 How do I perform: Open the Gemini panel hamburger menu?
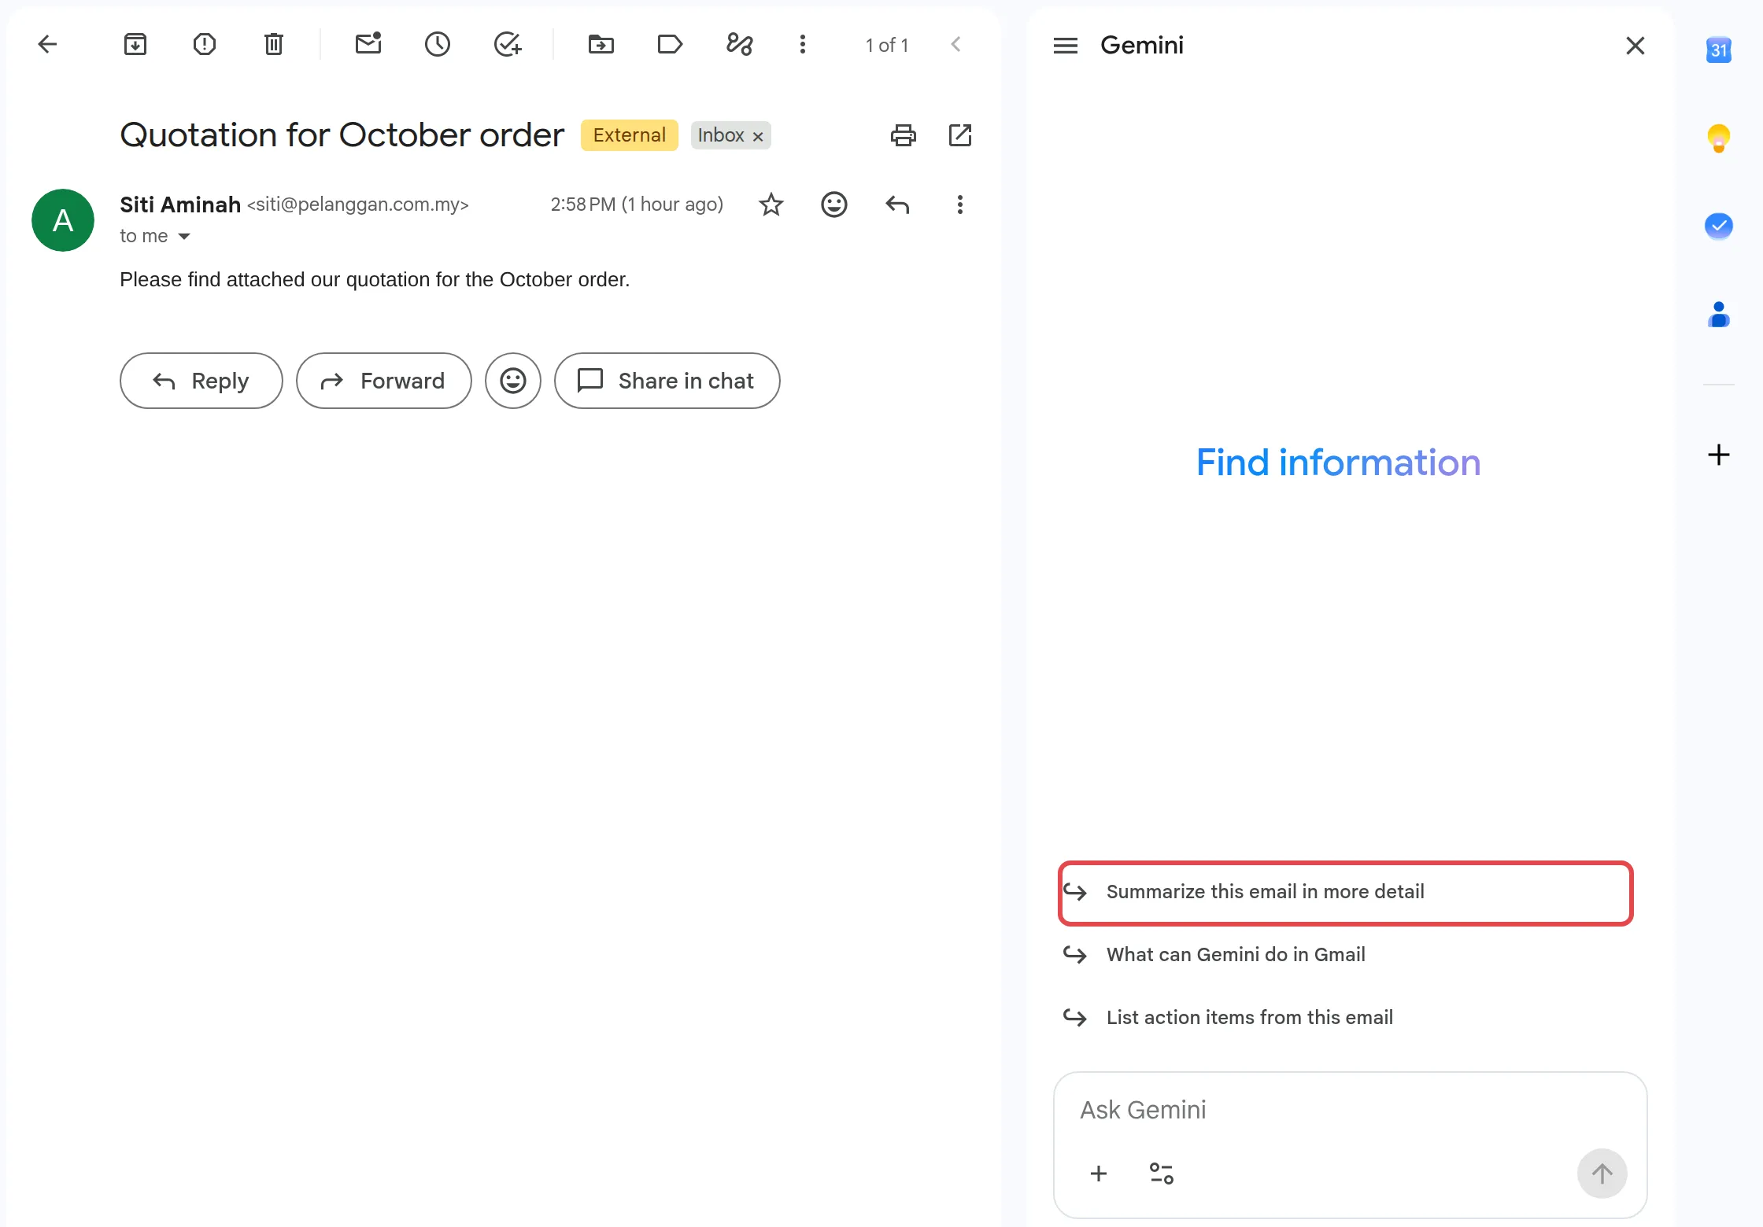tap(1065, 46)
